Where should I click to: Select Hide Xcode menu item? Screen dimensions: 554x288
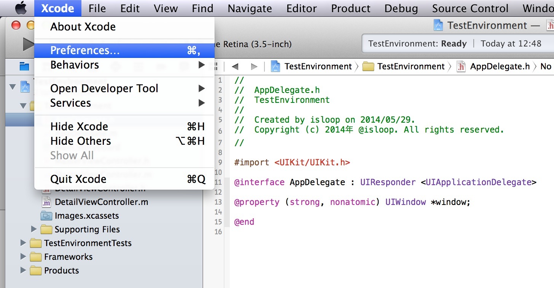pyautogui.click(x=124, y=126)
